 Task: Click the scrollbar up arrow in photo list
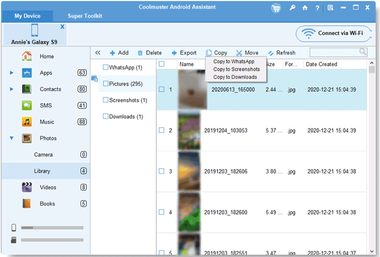pos(372,63)
